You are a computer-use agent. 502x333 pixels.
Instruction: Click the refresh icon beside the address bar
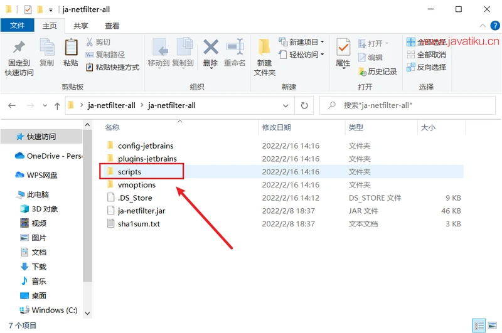click(304, 105)
